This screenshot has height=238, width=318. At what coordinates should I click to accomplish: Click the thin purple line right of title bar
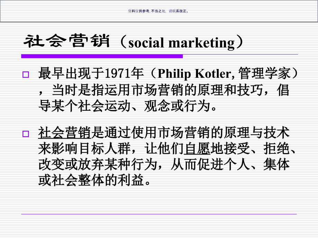[x=240, y=54]
